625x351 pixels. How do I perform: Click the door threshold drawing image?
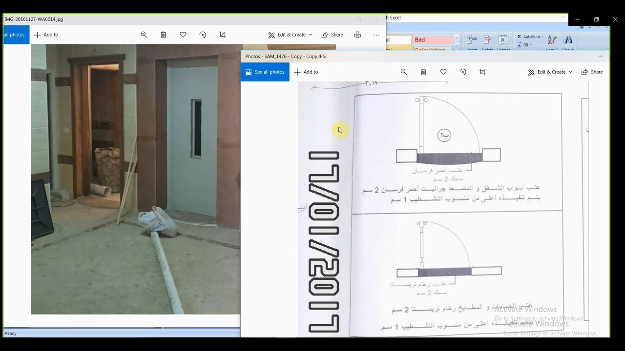click(x=443, y=209)
